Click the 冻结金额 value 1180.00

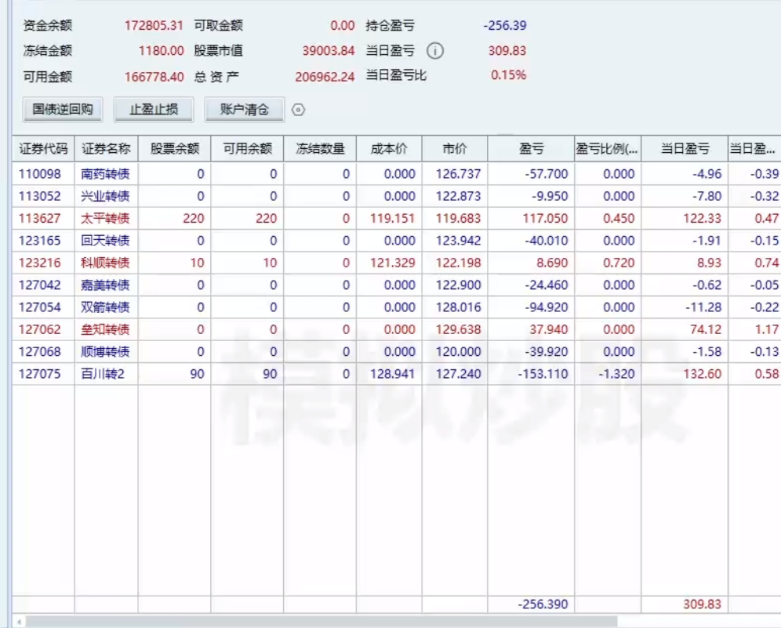(162, 51)
